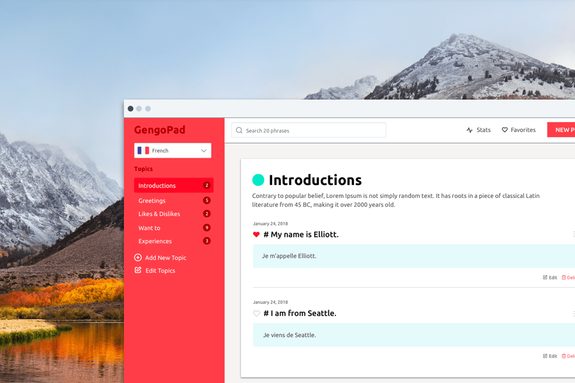Click the Stats pulse icon
Viewport: 575px width, 383px height.
[x=470, y=130]
